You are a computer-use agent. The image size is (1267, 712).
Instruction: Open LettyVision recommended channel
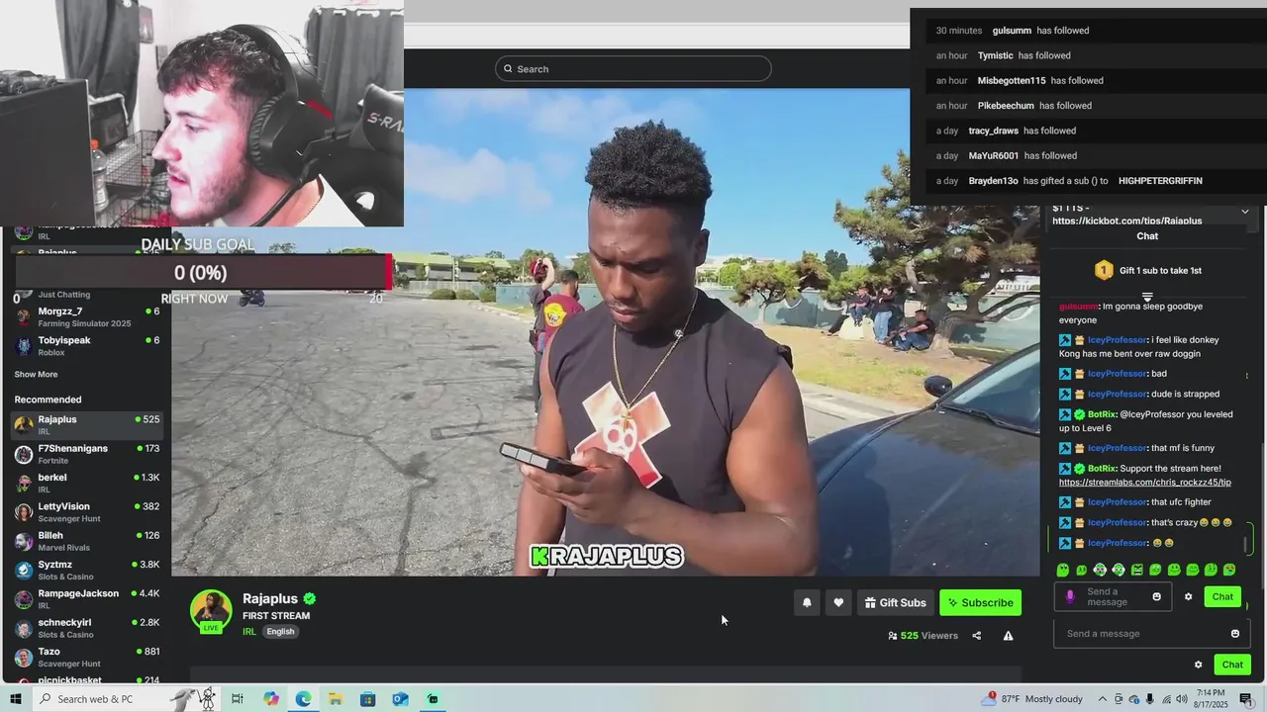(87, 511)
